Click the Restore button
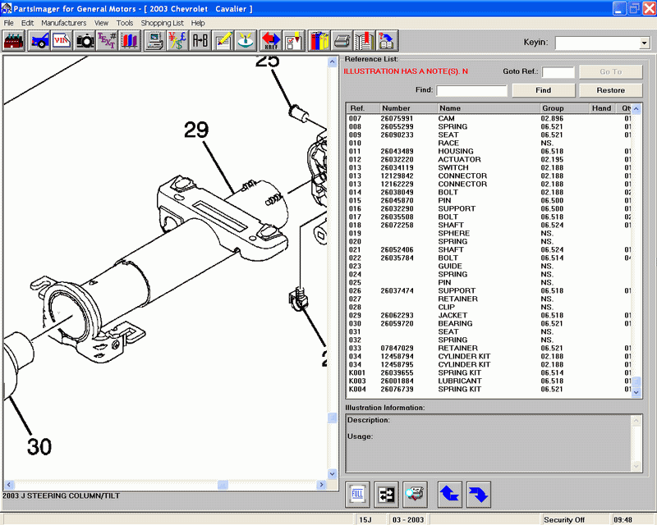The height and width of the screenshot is (525, 657). [x=610, y=90]
